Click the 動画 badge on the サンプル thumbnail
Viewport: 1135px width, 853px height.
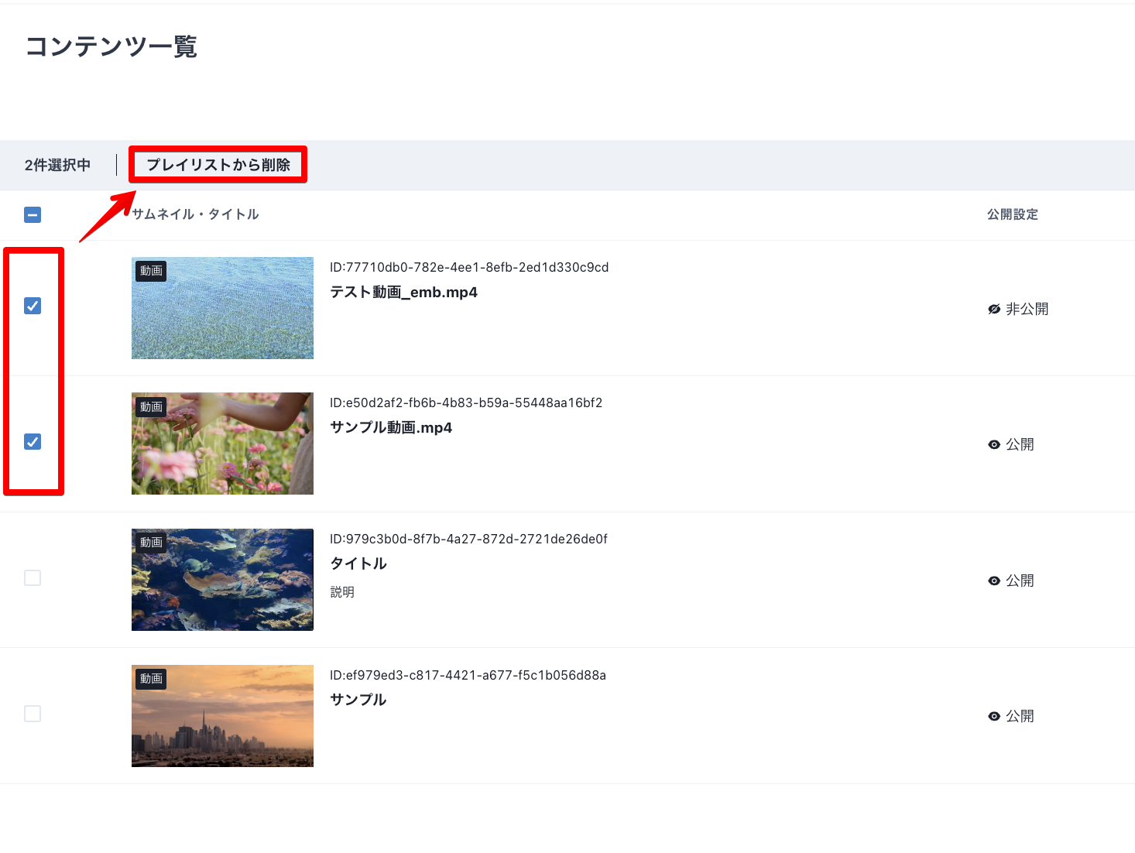pos(150,679)
